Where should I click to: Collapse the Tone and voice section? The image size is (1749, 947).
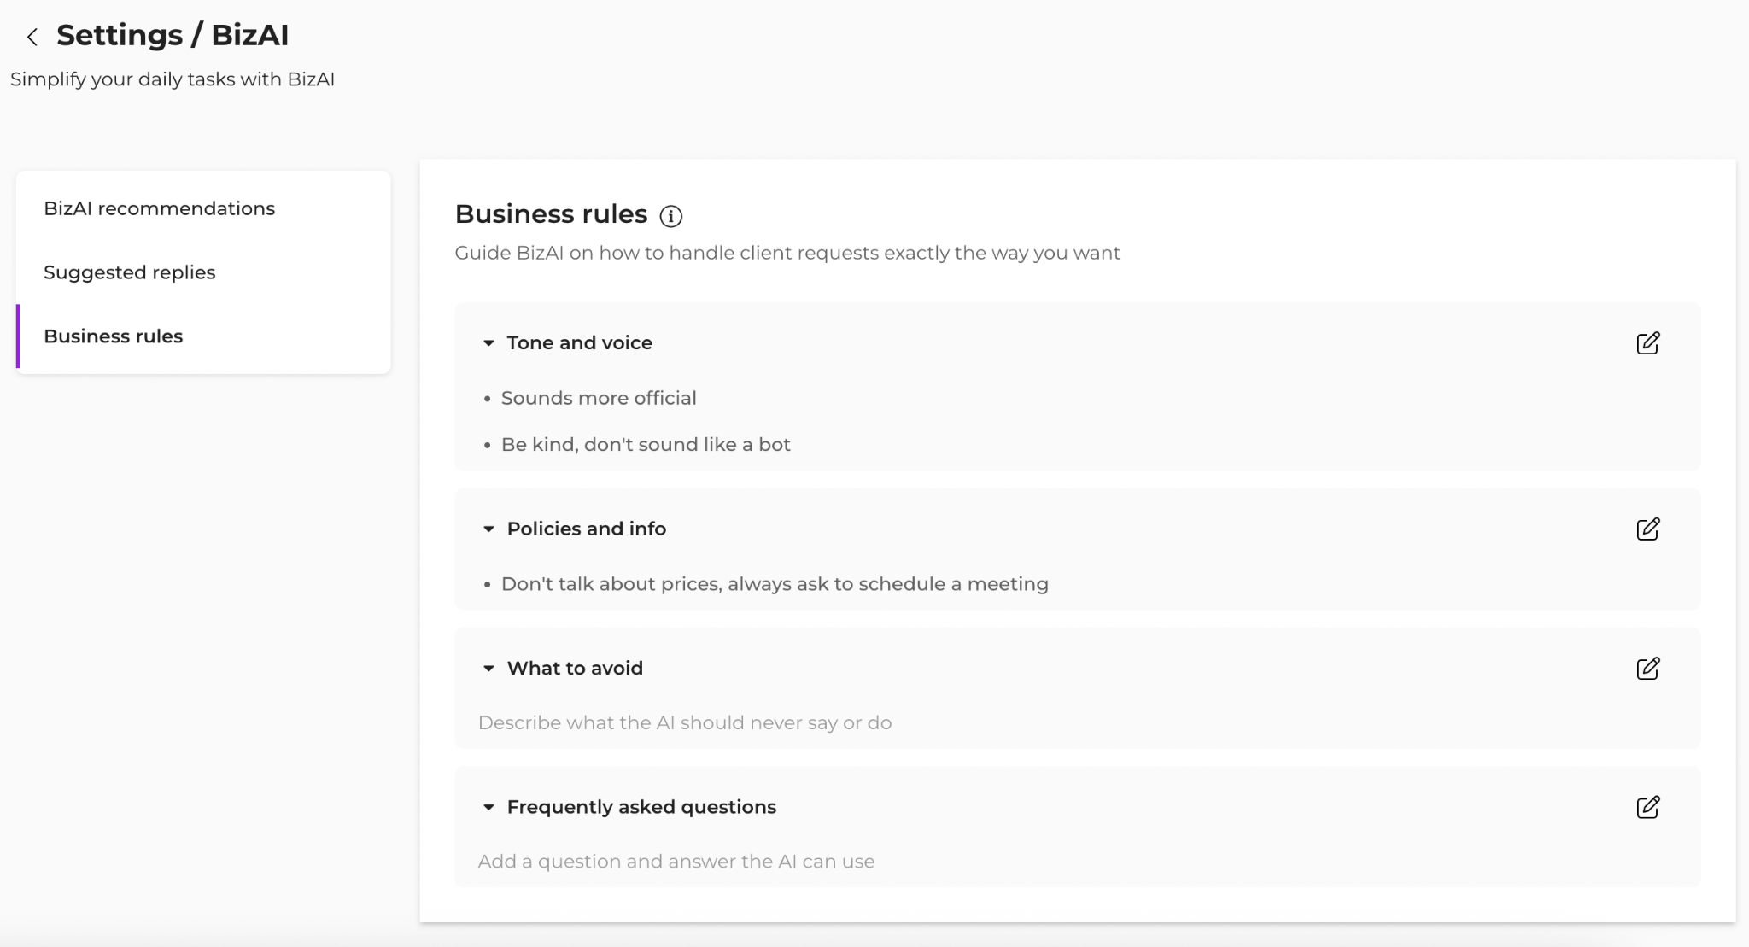pos(488,343)
